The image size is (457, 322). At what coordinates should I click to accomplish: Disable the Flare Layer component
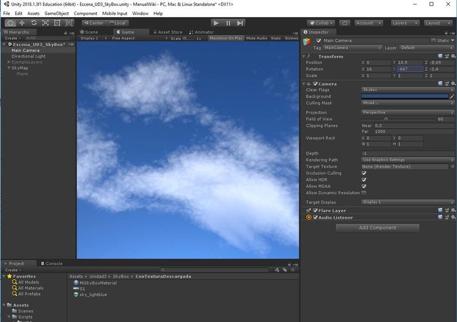coord(315,210)
